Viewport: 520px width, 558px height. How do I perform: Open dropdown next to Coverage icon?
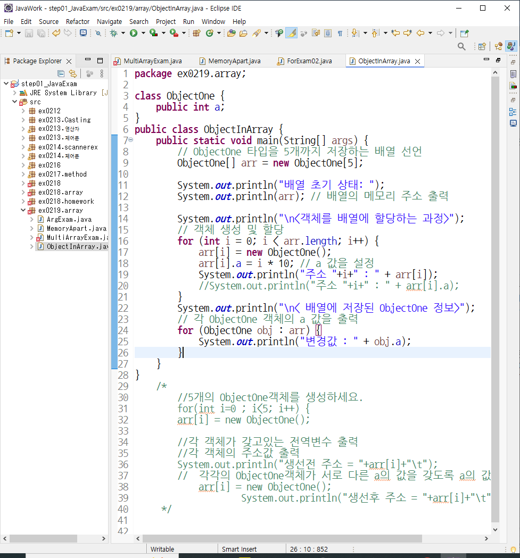point(163,33)
